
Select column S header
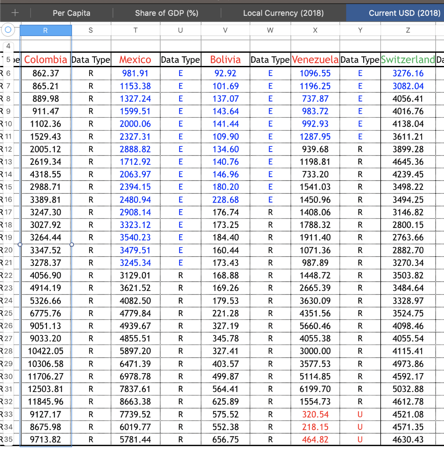coord(90,30)
